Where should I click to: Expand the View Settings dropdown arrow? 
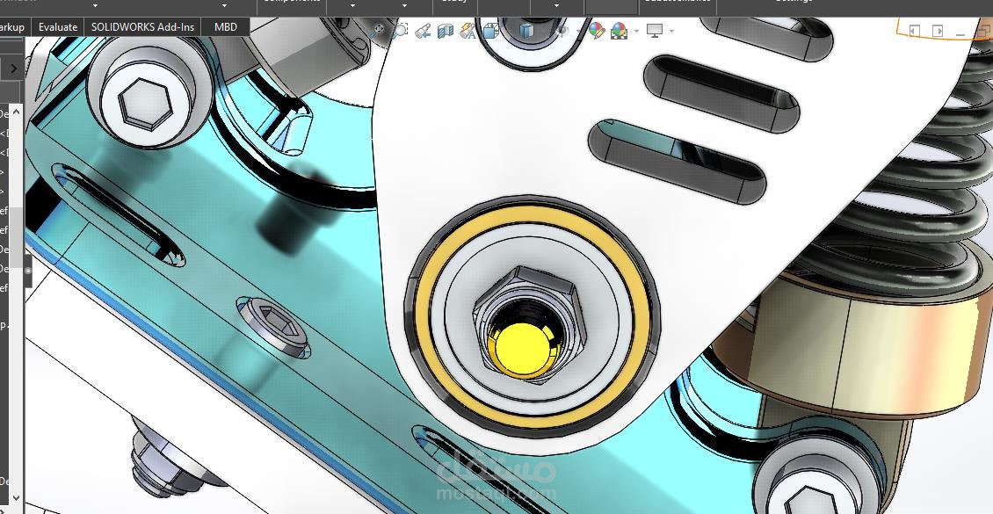[x=671, y=31]
